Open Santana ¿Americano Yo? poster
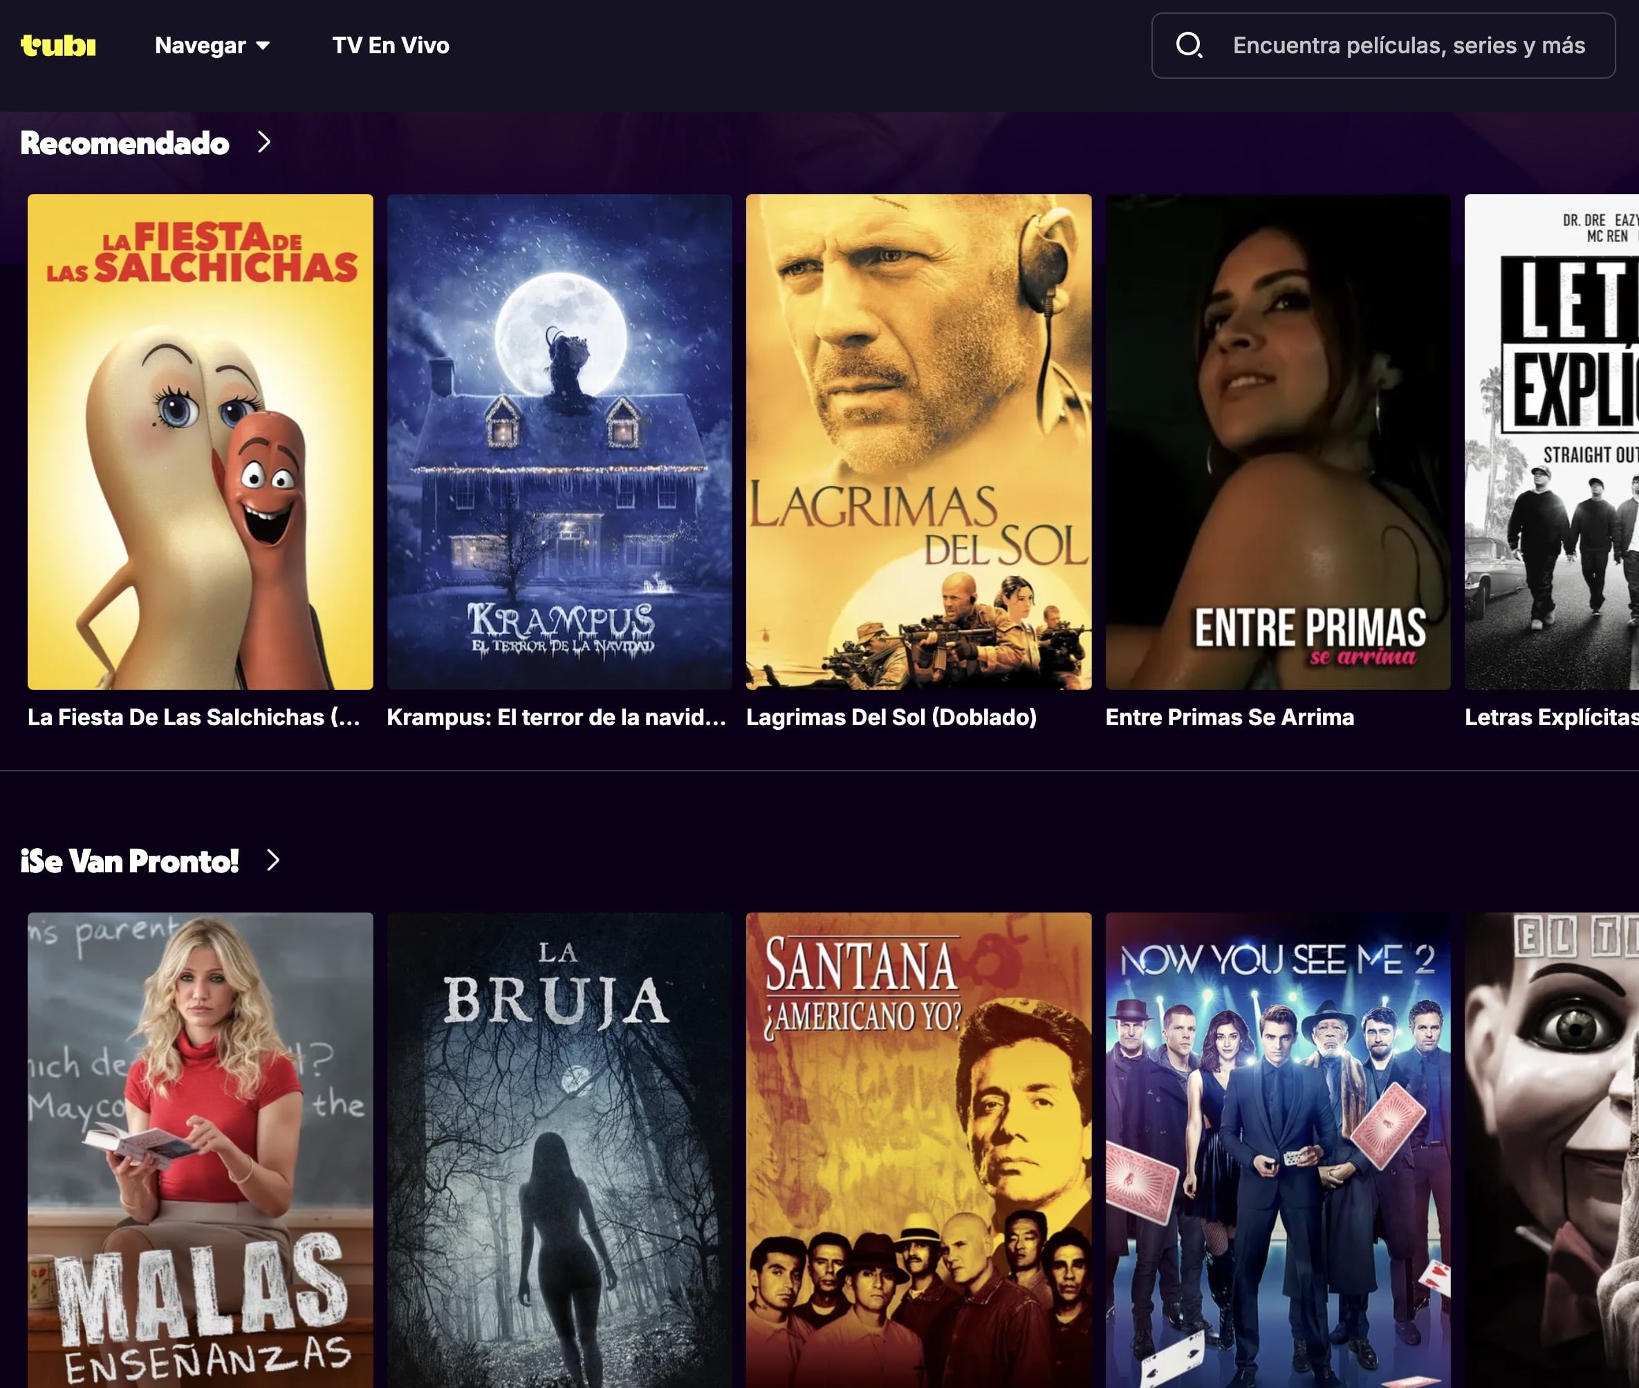This screenshot has width=1639, height=1388. coord(918,1149)
